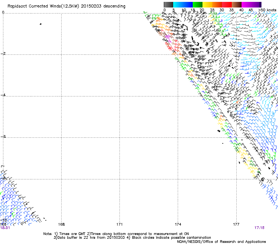Click the date '20150203' in the title
This screenshot has height=244, width=278.
[x=91, y=6]
